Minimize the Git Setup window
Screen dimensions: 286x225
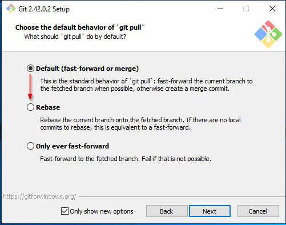[x=220, y=9]
